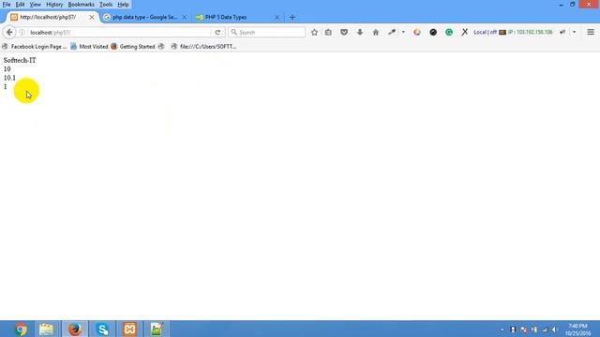Click the arrows extension icon near IP

(x=562, y=32)
